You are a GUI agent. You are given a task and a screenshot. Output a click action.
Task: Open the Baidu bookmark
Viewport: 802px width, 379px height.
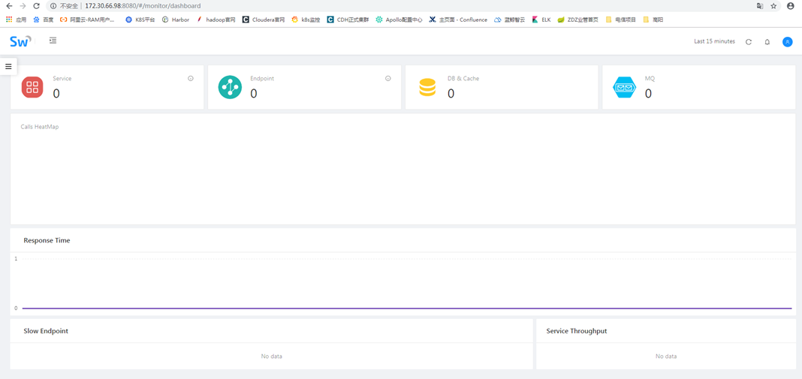coord(43,20)
